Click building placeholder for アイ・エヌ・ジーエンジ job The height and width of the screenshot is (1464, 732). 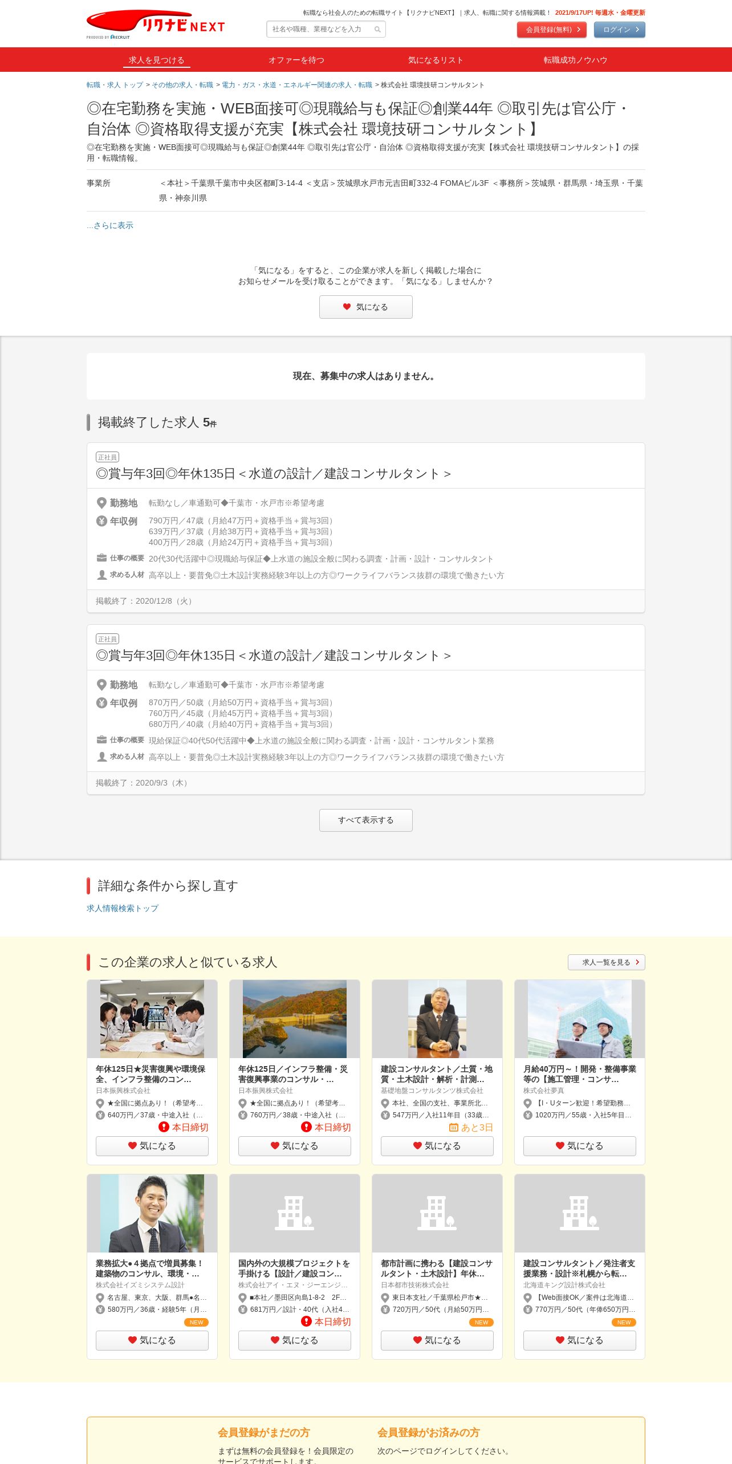pos(295,1213)
